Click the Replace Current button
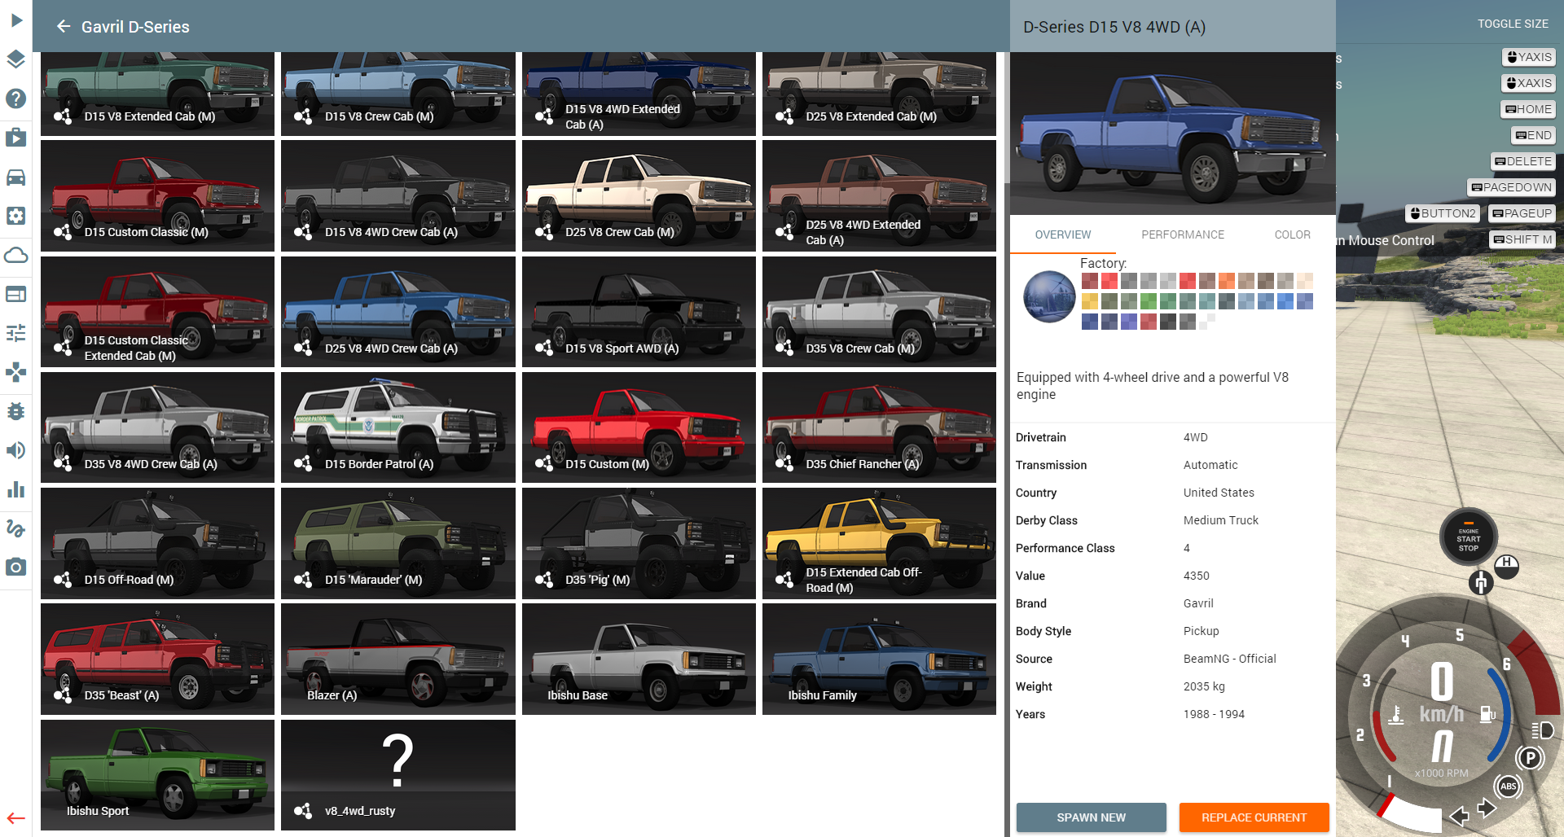This screenshot has width=1564, height=837. click(x=1254, y=817)
